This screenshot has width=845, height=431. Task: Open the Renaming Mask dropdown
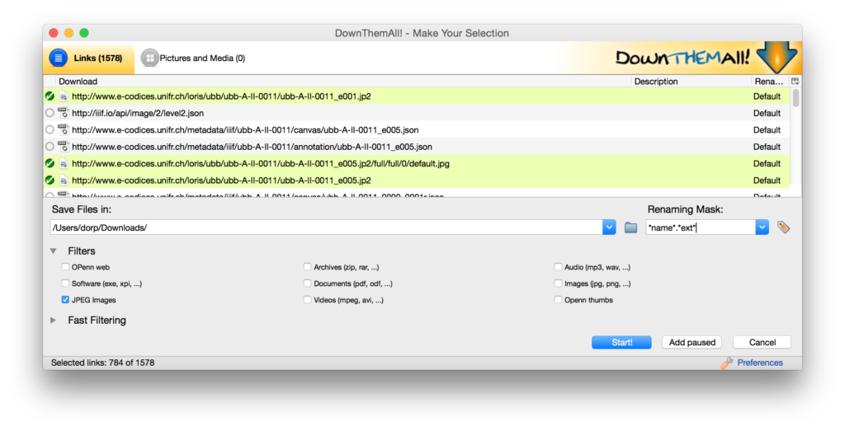pos(762,227)
